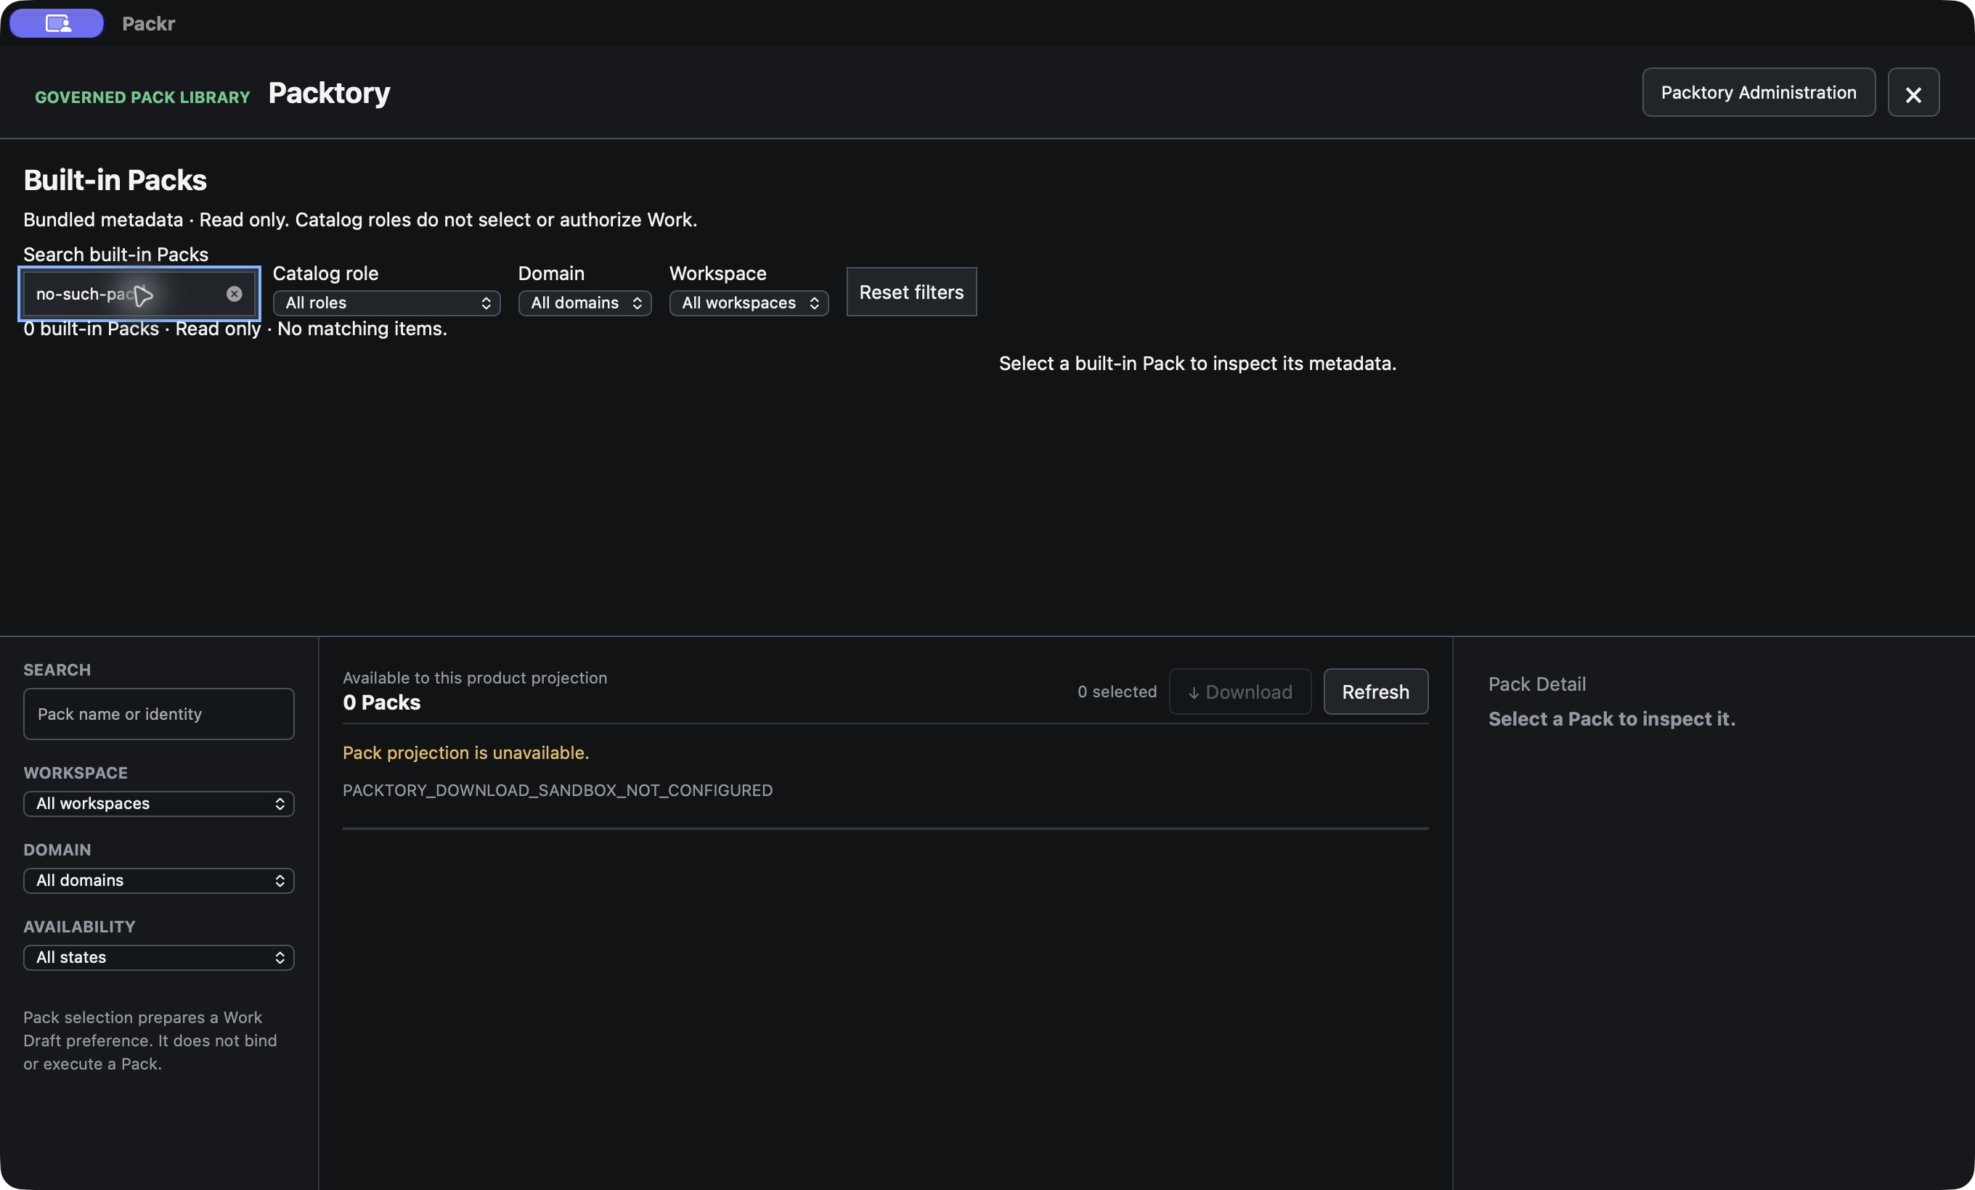Open the Availability All states dropdown
This screenshot has height=1190, width=1975.
click(159, 958)
